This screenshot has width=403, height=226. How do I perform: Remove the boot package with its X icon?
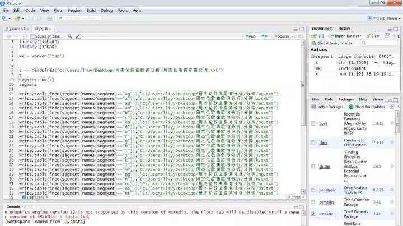392,123
